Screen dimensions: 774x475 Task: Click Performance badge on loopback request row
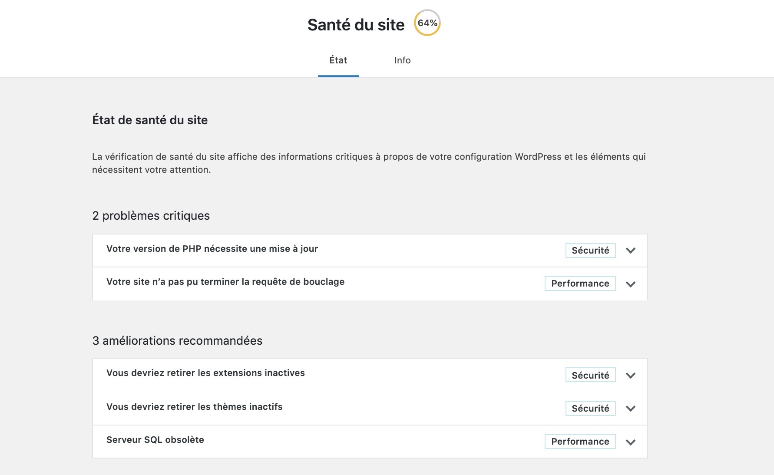click(580, 284)
